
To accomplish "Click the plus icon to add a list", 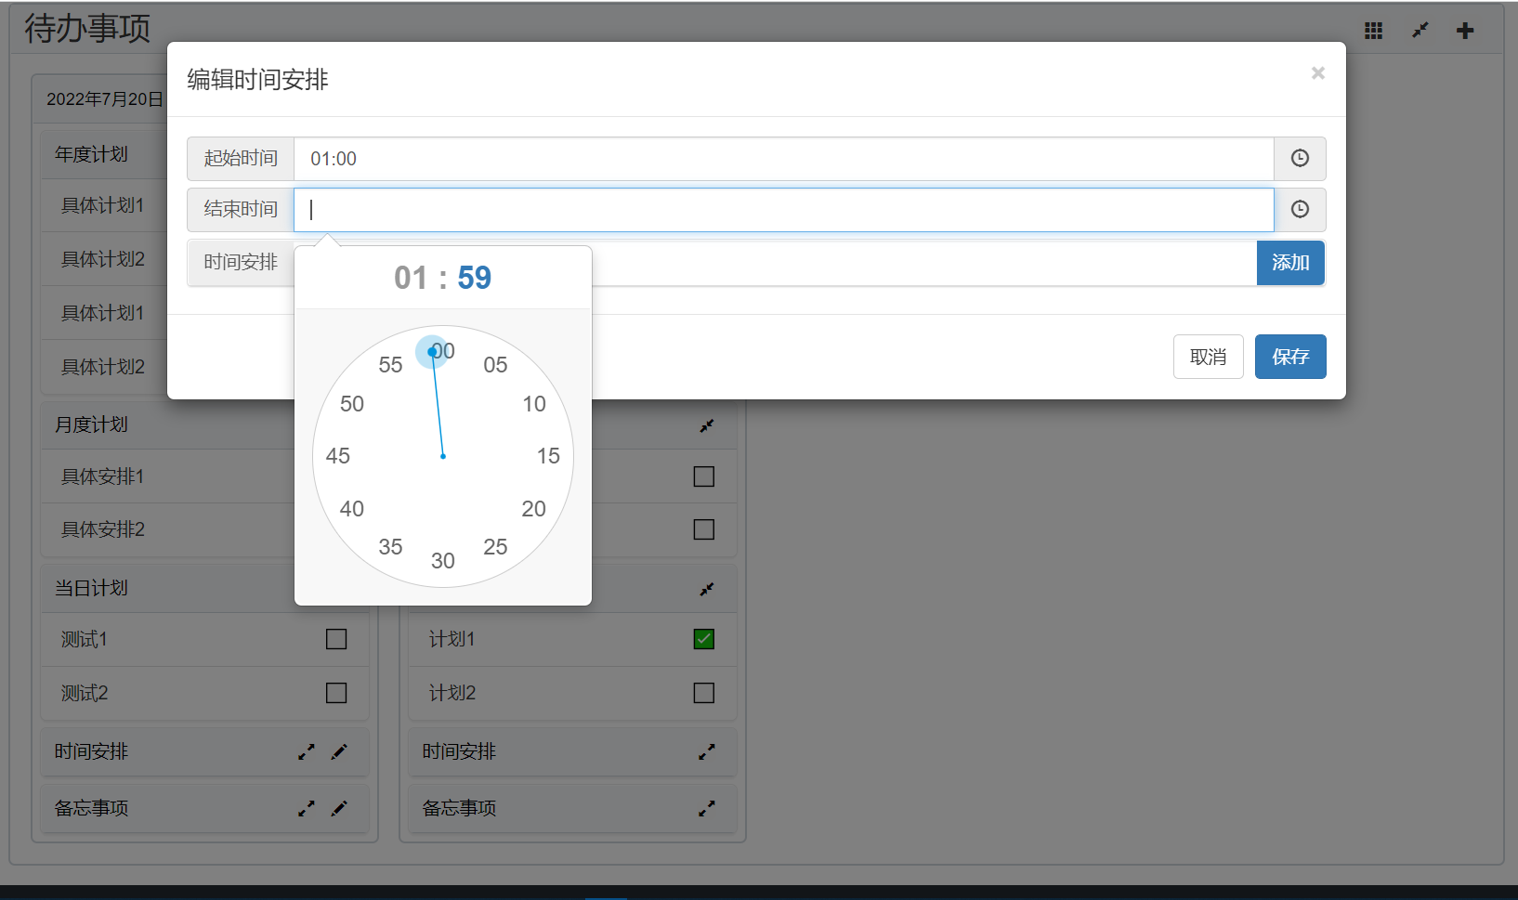I will coord(1465,31).
